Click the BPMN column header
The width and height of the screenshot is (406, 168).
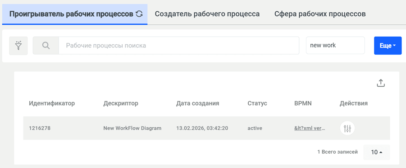tap(303, 103)
